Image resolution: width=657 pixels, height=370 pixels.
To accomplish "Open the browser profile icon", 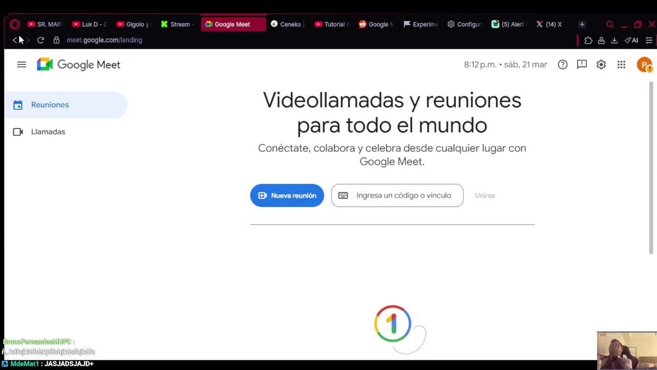I will (x=601, y=40).
